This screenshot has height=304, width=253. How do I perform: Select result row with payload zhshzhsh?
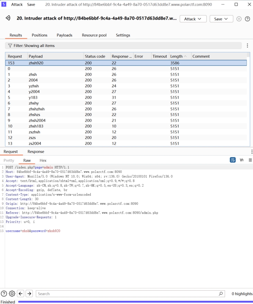[x=126, y=109]
